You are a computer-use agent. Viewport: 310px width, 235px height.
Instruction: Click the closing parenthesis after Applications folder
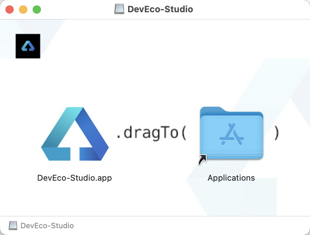pos(276,133)
